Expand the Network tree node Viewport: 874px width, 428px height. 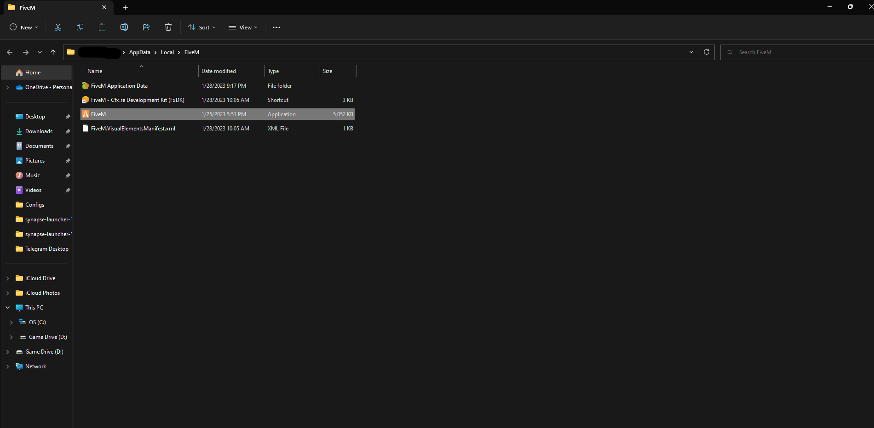click(8, 366)
